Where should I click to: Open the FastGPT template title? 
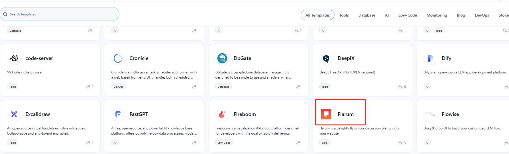(139, 114)
